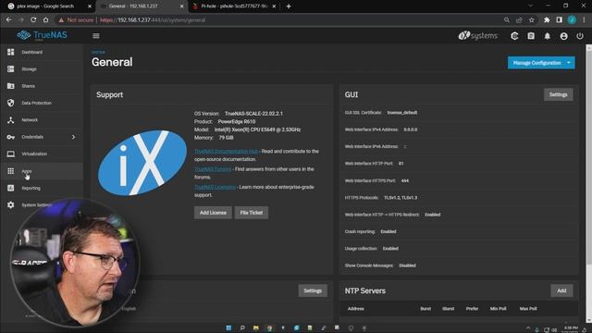Click the File Ticket button
The image size is (592, 333).
click(x=252, y=213)
